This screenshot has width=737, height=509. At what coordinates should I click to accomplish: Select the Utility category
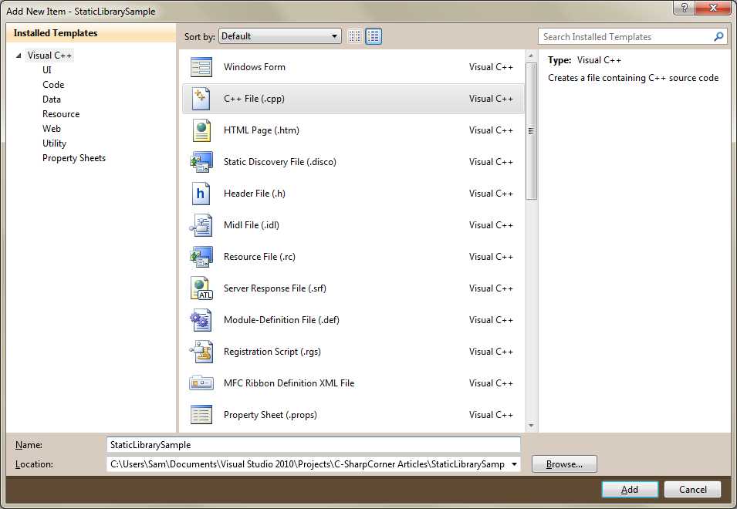[55, 143]
